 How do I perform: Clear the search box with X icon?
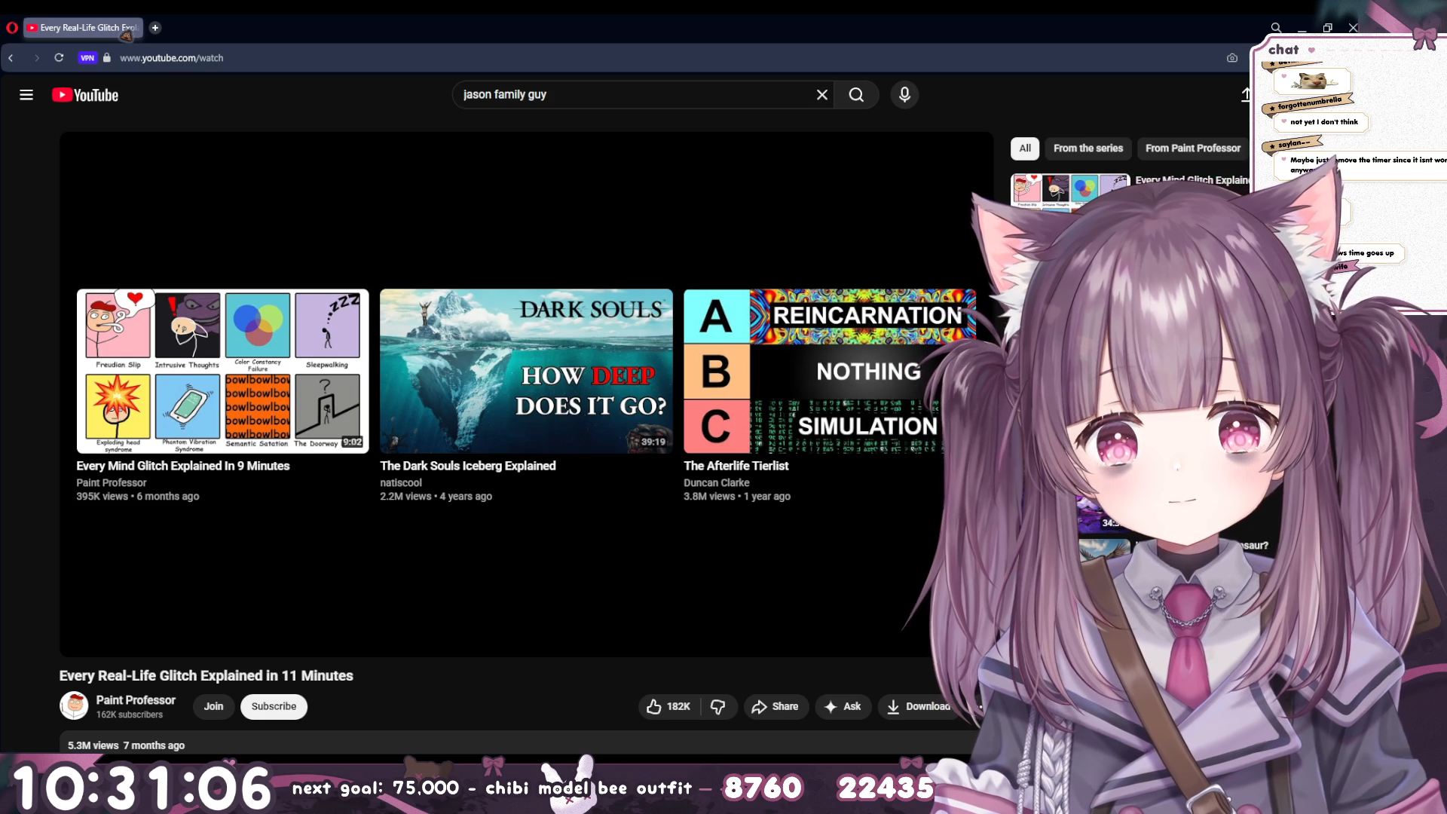[x=821, y=95]
